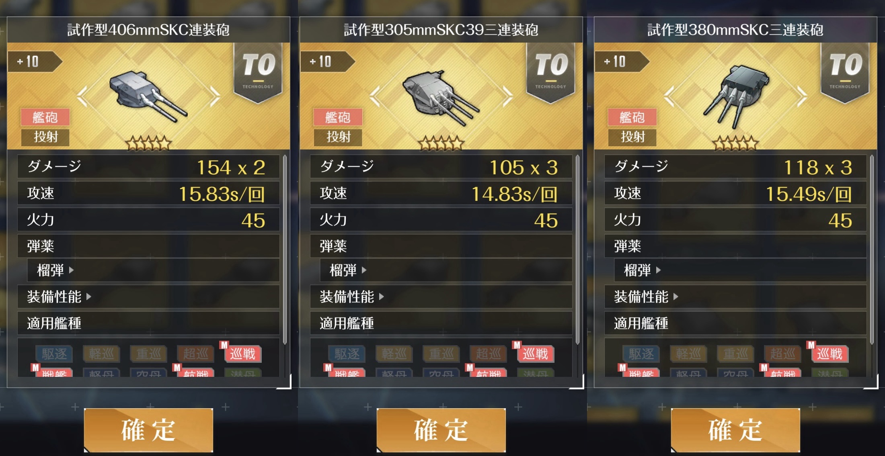Click the T0 Technology badge on 380mm card

pyautogui.click(x=845, y=73)
